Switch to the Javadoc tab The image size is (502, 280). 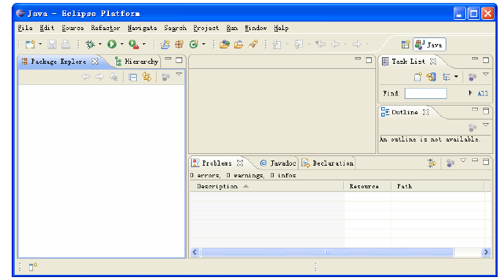click(277, 163)
